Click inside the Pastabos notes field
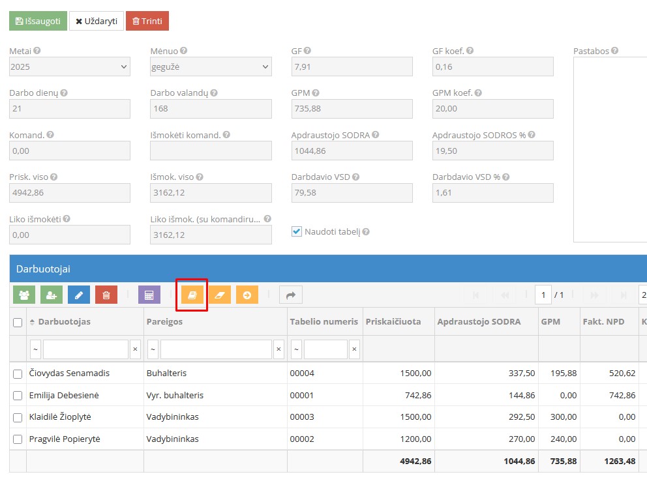The image size is (647, 483). click(610, 149)
